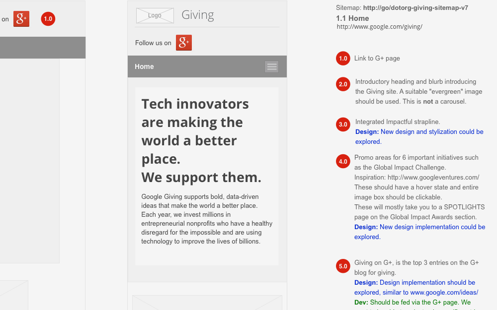Click the www.google.com/giving/ URL under 1.1 Home

pyautogui.click(x=379, y=27)
